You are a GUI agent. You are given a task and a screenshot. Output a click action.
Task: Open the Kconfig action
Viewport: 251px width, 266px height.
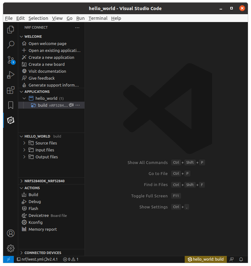tap(51, 223)
